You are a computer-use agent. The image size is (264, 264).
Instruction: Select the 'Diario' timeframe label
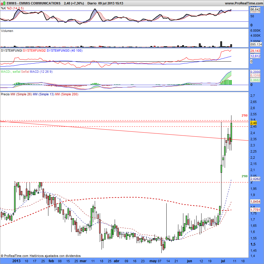point(92,3)
